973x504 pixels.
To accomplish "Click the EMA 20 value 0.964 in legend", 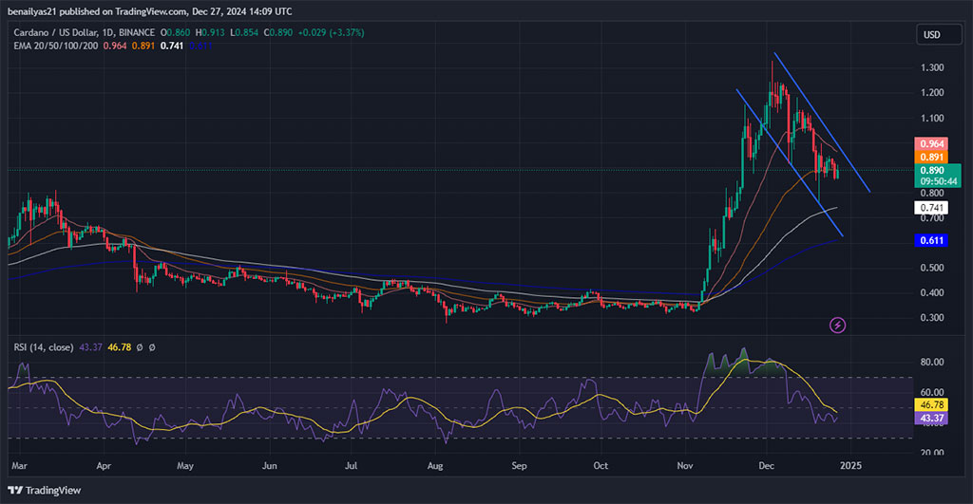I will click(x=115, y=46).
